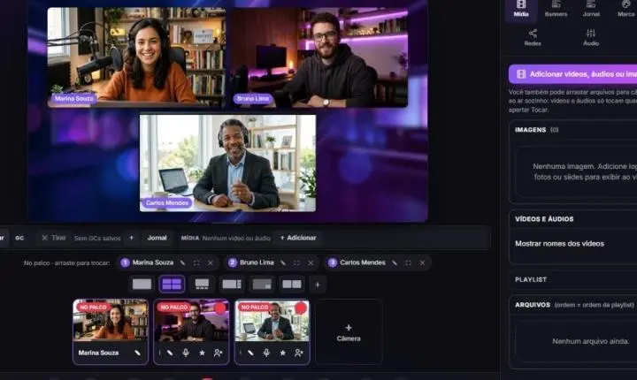This screenshot has width=637, height=380.
Task: Star Carlos Mendes camera card
Action: 283,353
